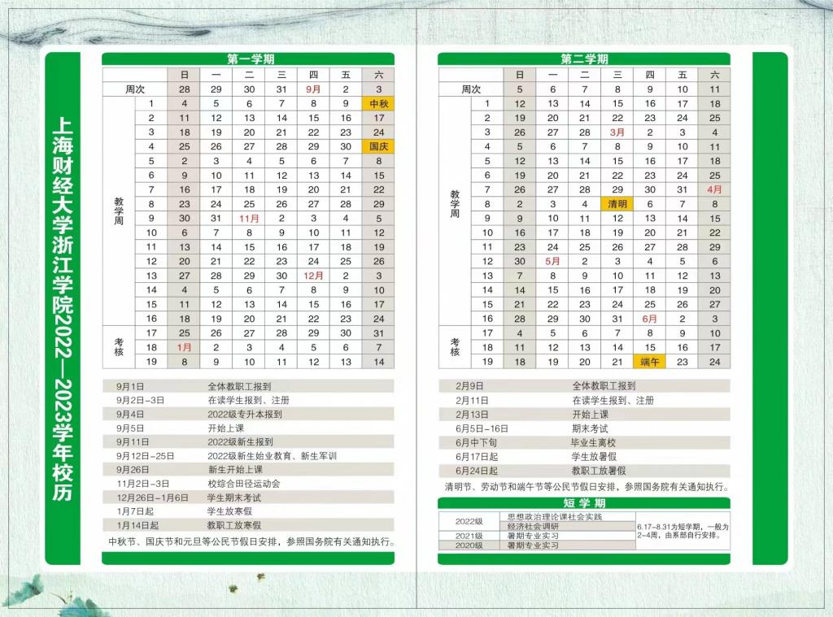Click the "教职工放暑假" event
The width and height of the screenshot is (833, 617).
tap(599, 471)
